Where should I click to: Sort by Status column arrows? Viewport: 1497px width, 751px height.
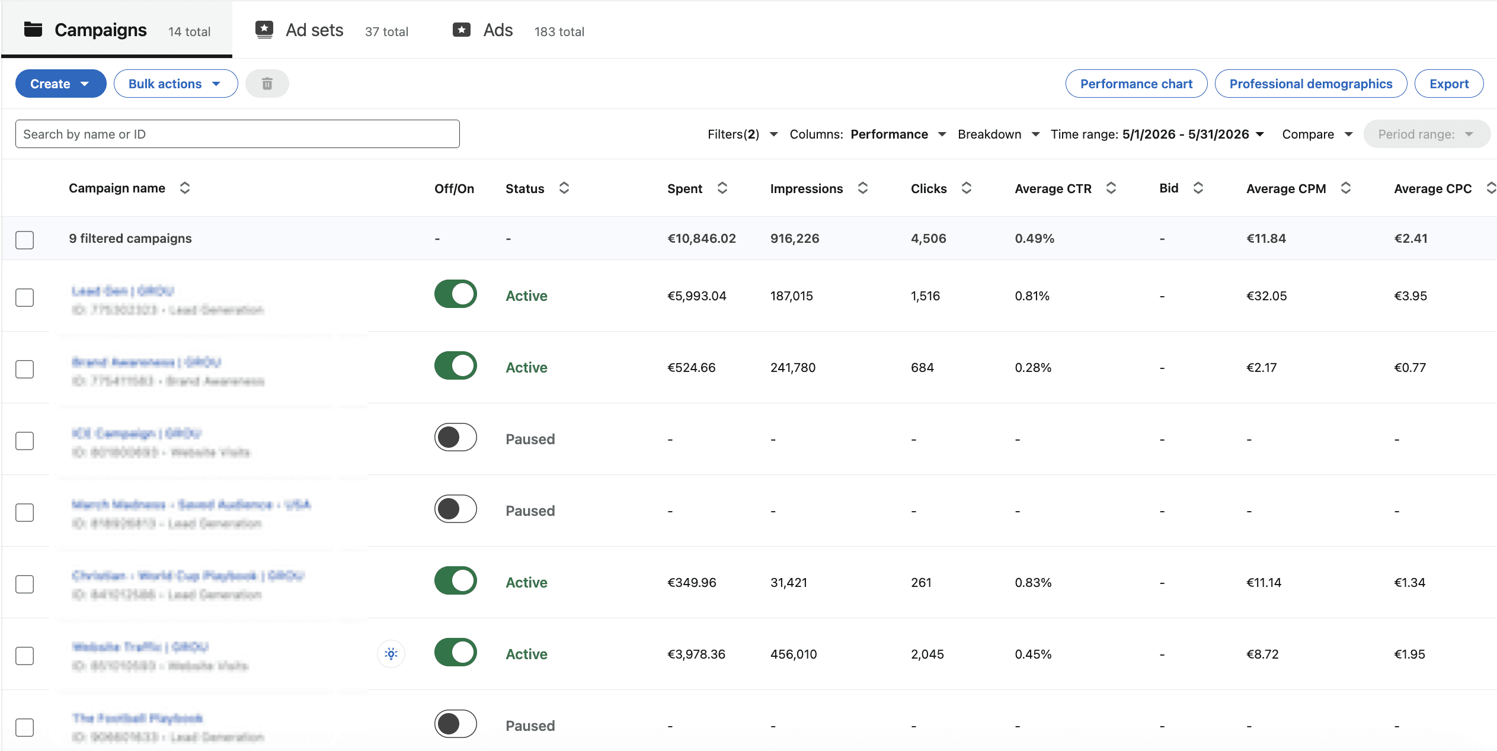(x=564, y=188)
